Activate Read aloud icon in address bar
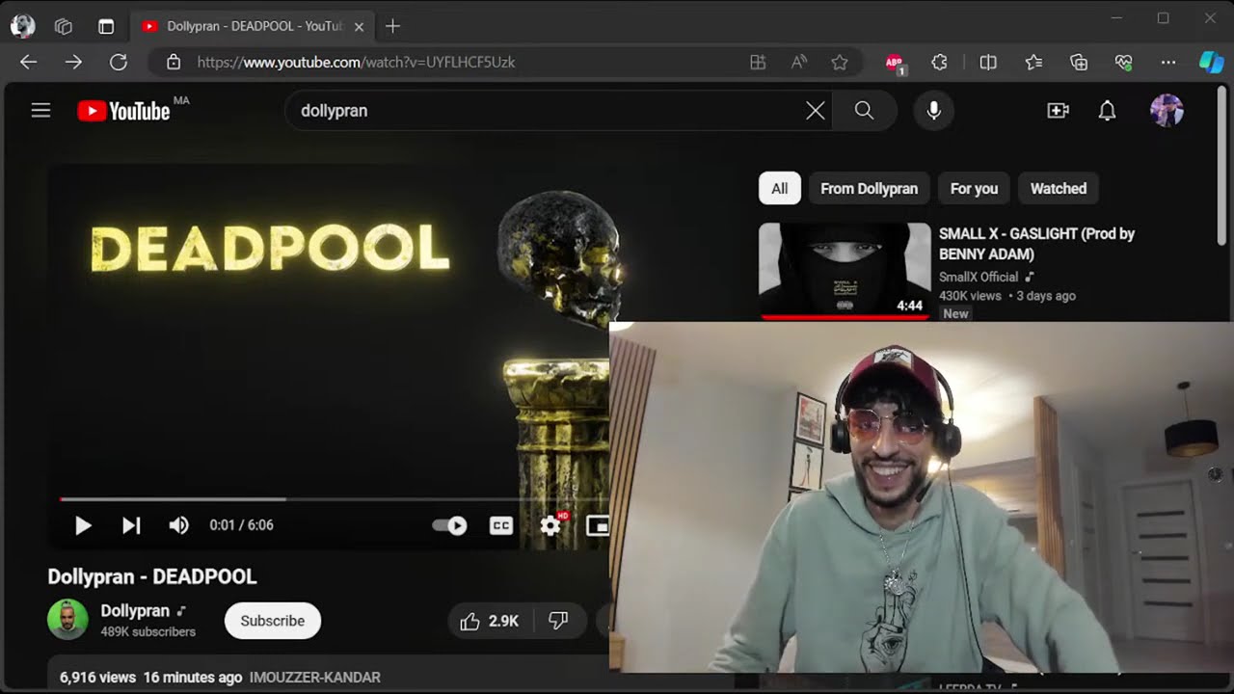1234x694 pixels. click(799, 62)
